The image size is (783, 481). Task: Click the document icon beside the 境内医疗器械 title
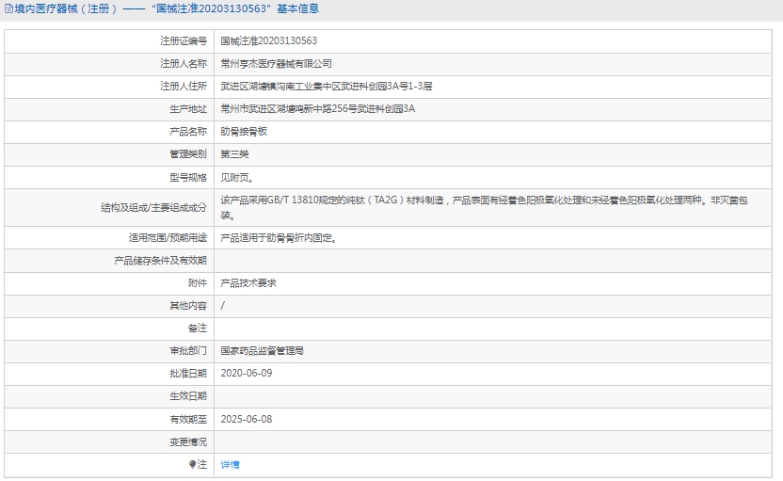(8, 8)
